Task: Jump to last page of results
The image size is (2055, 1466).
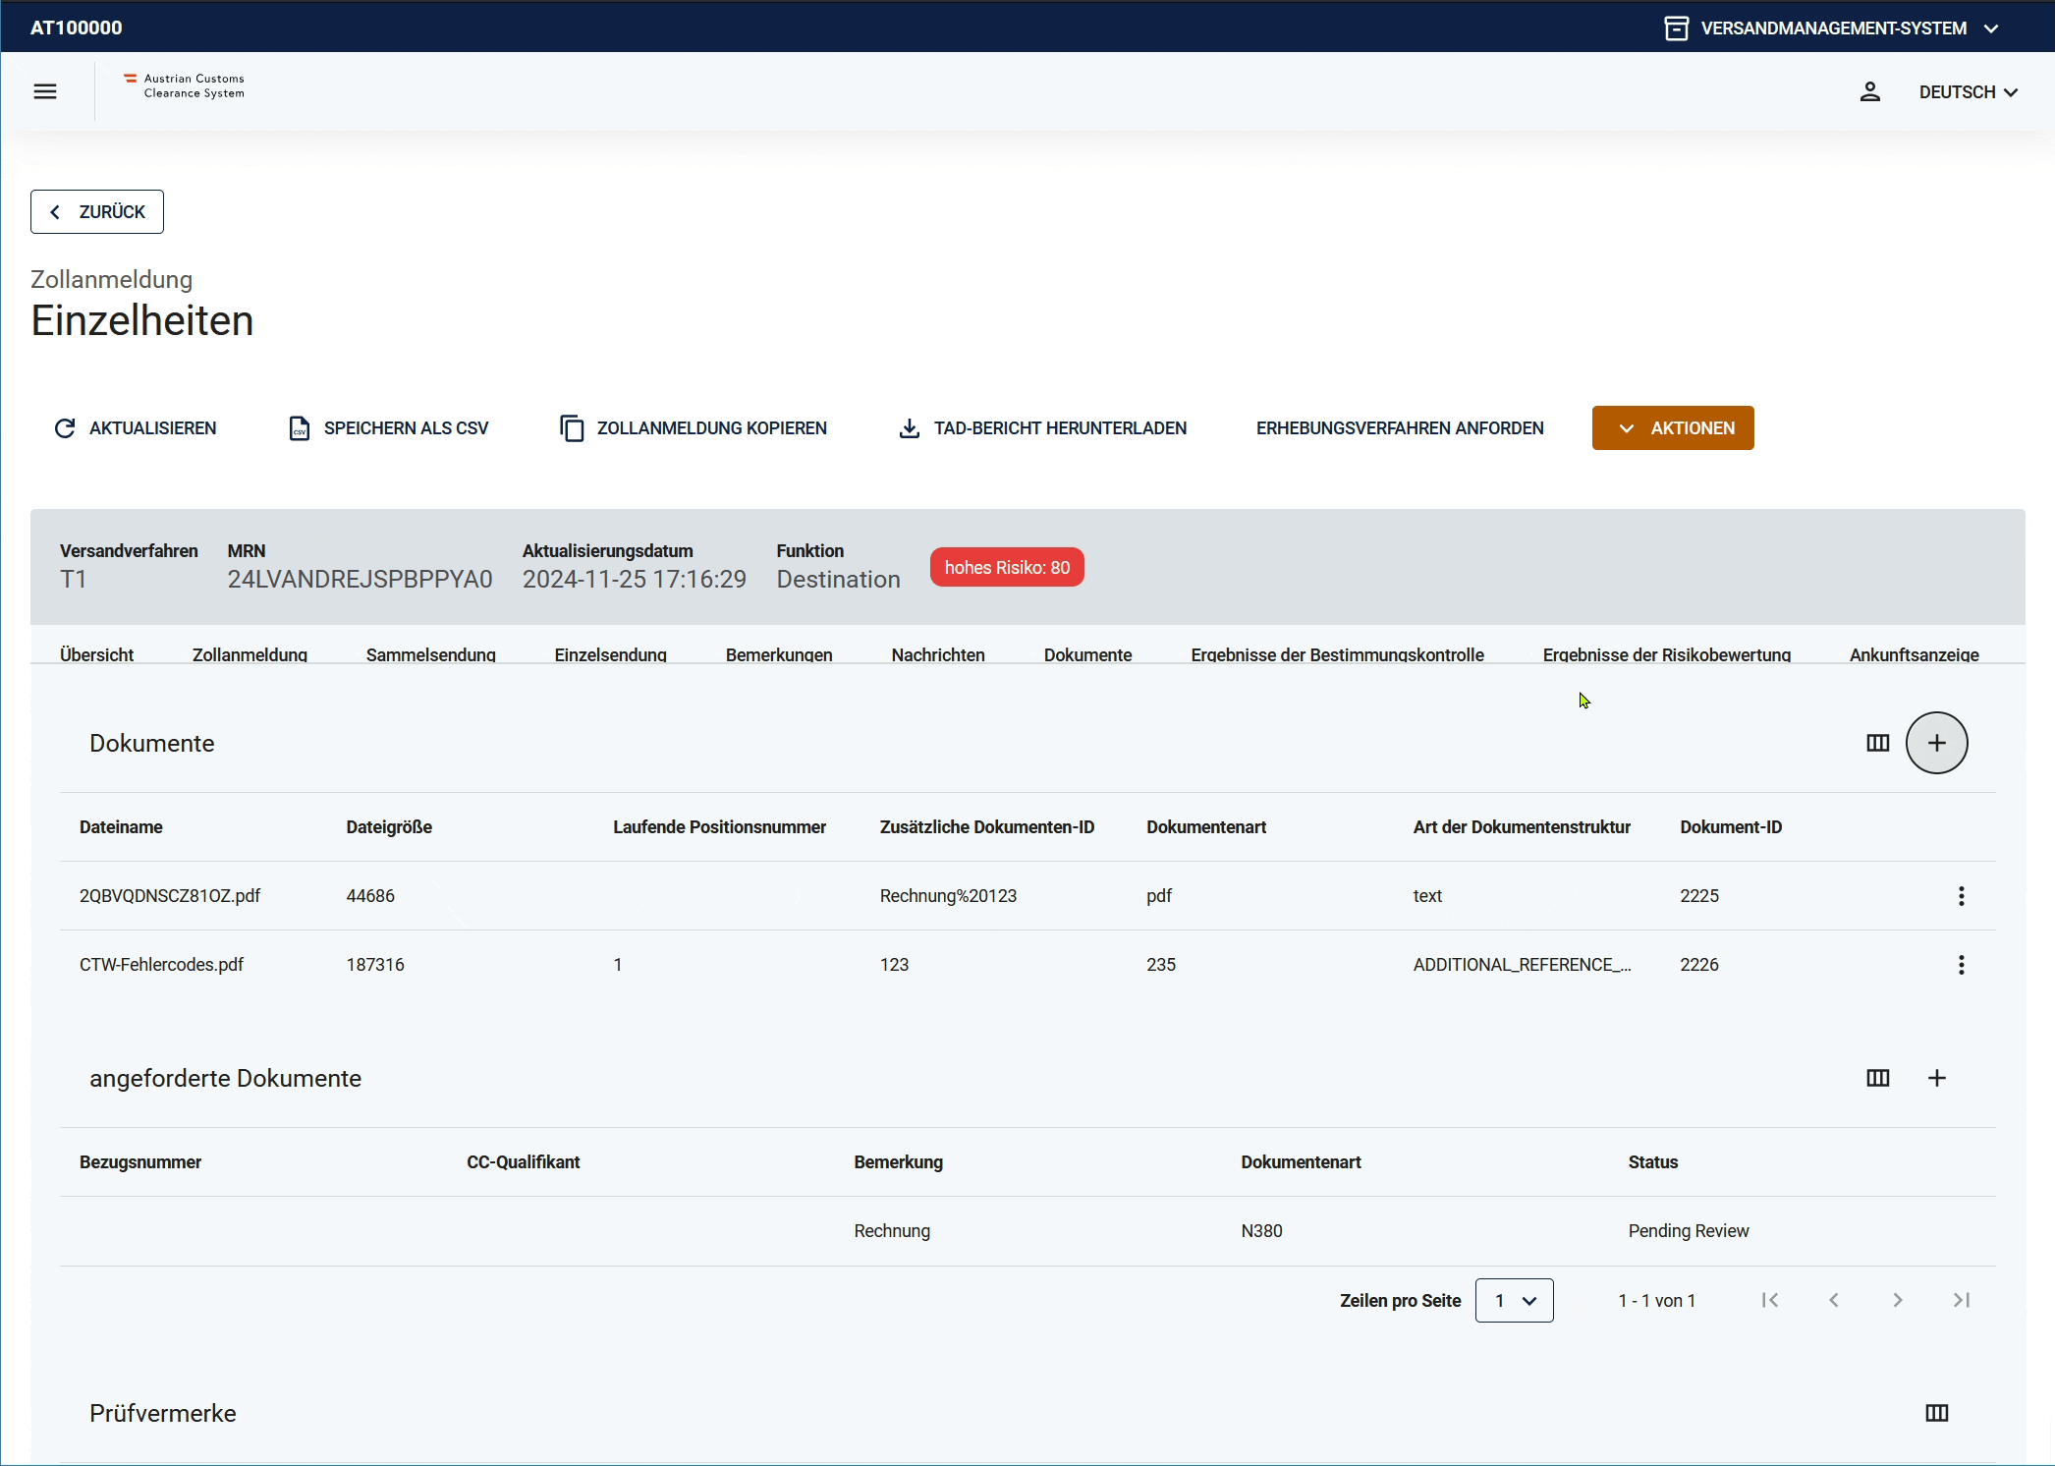Action: [1961, 1300]
